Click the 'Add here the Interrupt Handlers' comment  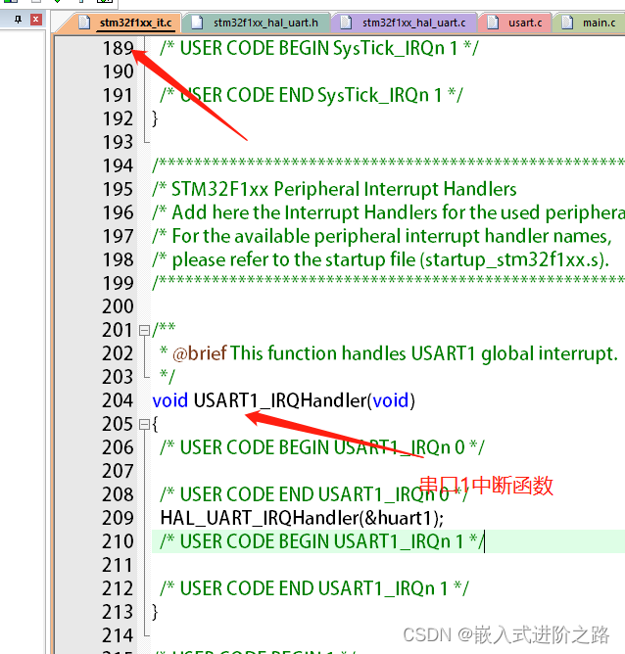389,212
